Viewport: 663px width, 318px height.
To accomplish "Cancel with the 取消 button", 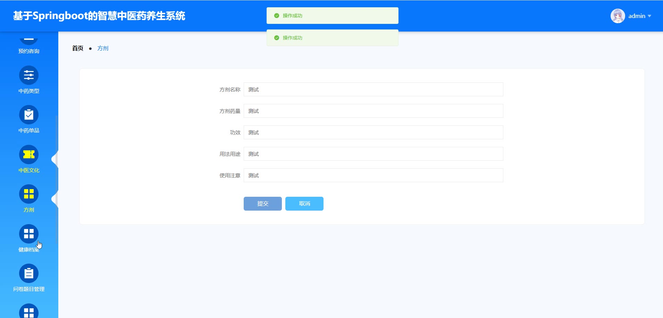I will (x=304, y=204).
